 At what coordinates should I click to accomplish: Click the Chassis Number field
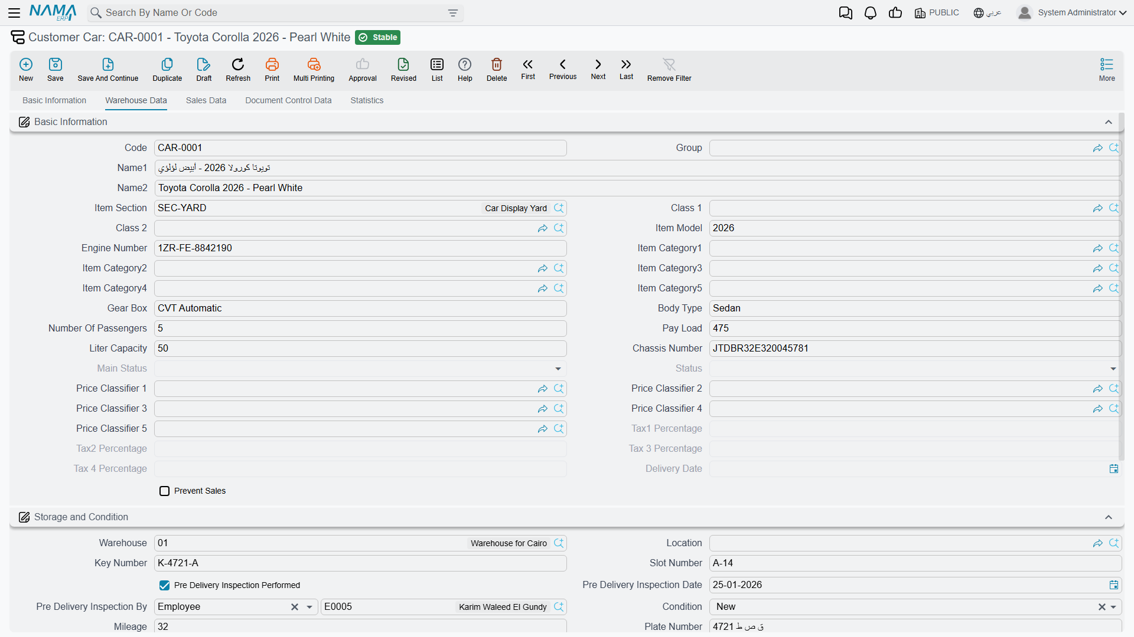[x=915, y=349]
